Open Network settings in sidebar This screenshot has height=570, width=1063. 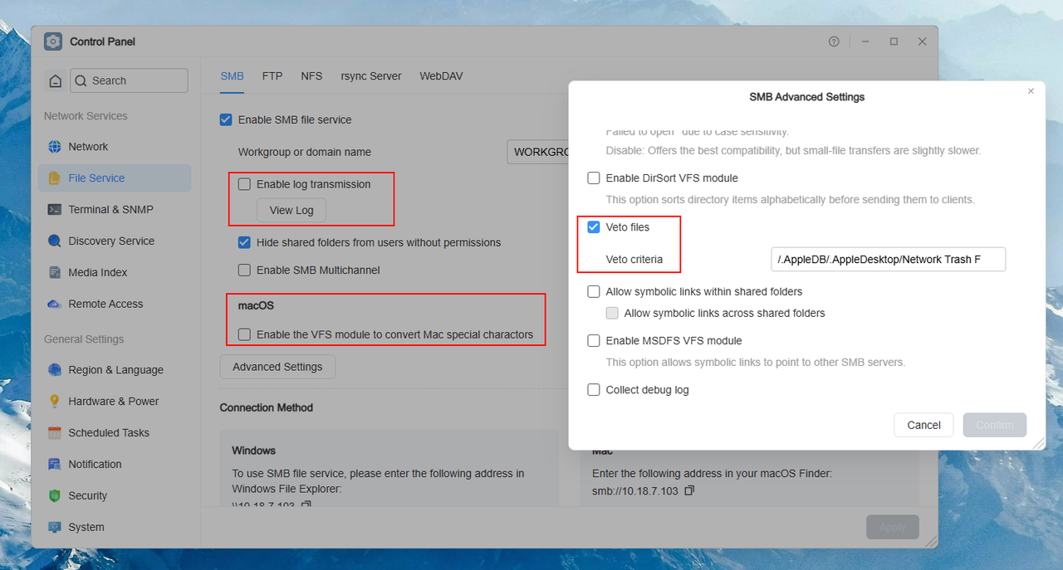(115, 147)
